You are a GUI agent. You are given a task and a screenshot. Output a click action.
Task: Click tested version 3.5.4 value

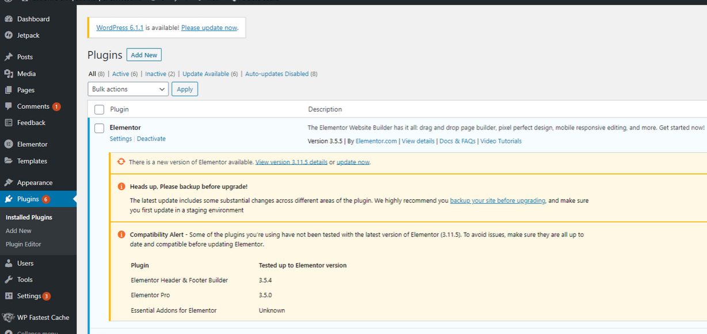point(265,280)
